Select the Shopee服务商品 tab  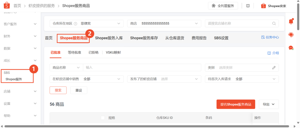(74, 38)
